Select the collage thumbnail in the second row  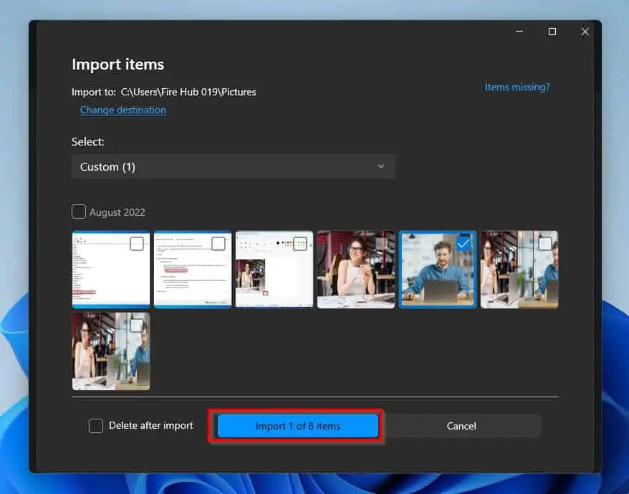tap(111, 351)
